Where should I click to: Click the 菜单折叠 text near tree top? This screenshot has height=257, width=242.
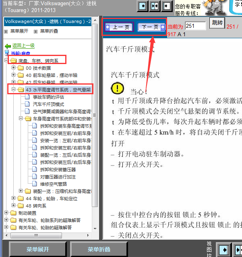[x=49, y=31]
